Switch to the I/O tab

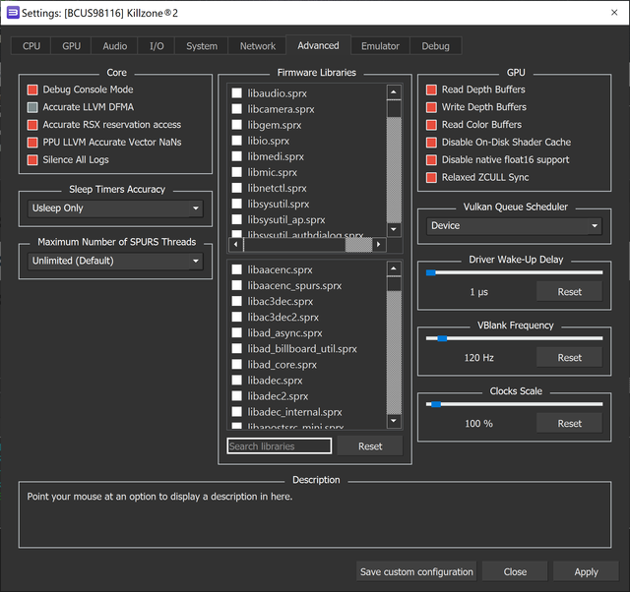157,46
